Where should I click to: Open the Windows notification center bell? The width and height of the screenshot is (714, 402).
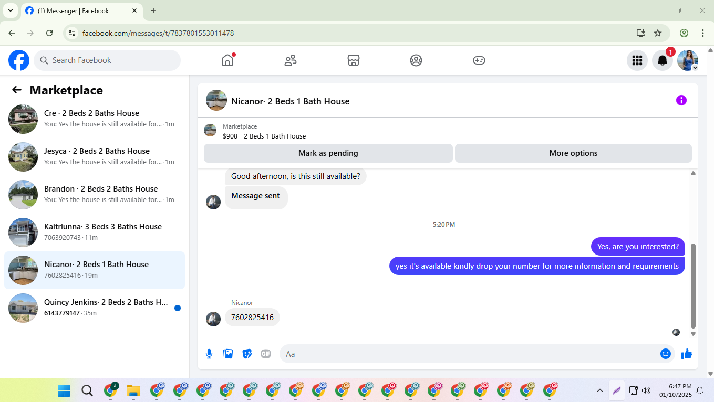coord(700,390)
